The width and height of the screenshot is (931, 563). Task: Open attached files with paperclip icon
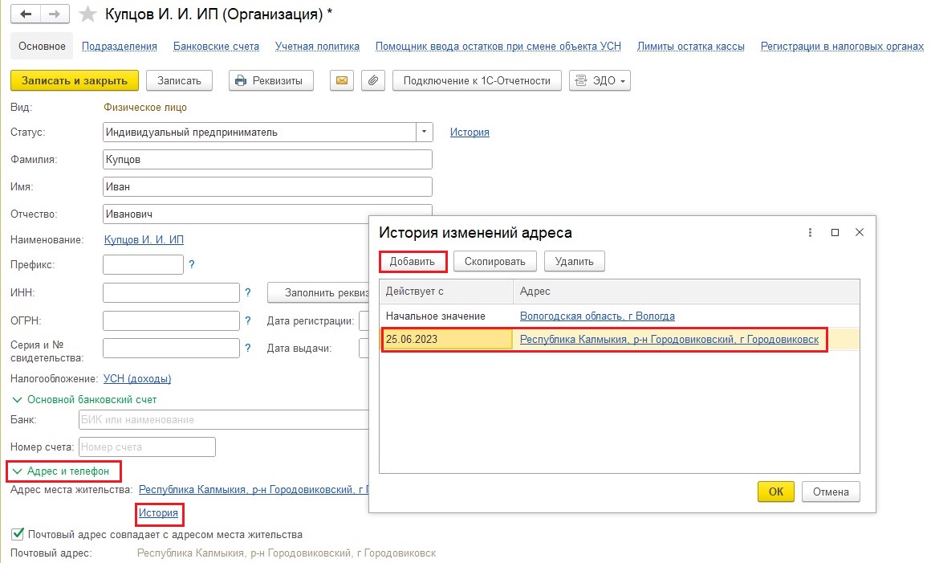click(x=373, y=81)
